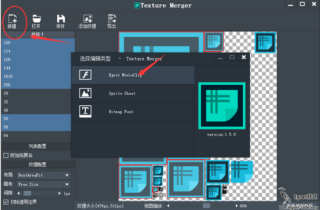Select list item 100
The width and height of the screenshot is (320, 210).
[x=38, y=43]
